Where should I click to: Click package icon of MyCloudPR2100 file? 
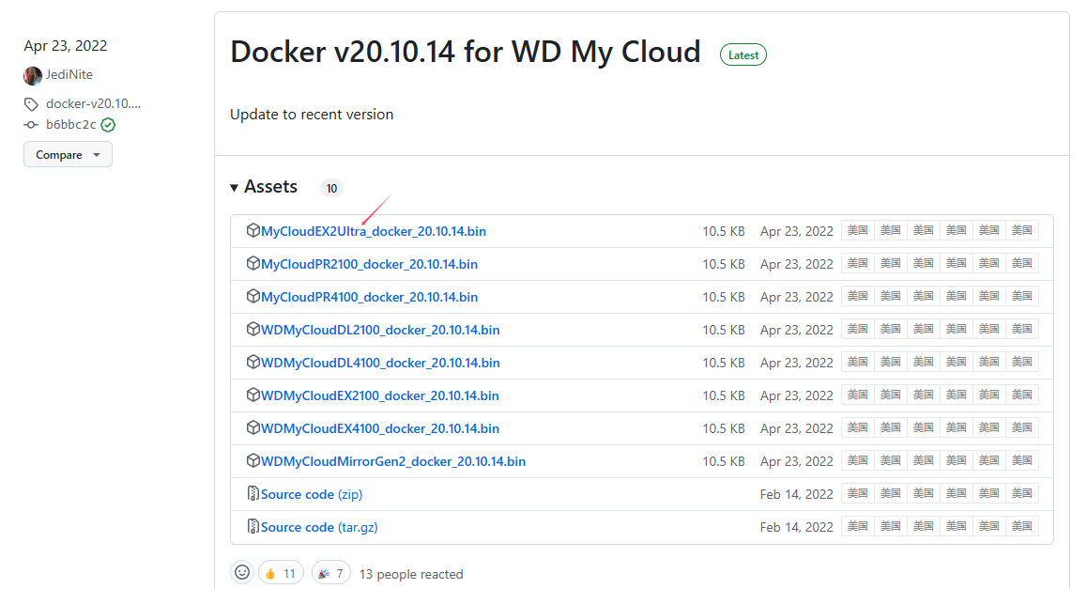[x=253, y=263]
